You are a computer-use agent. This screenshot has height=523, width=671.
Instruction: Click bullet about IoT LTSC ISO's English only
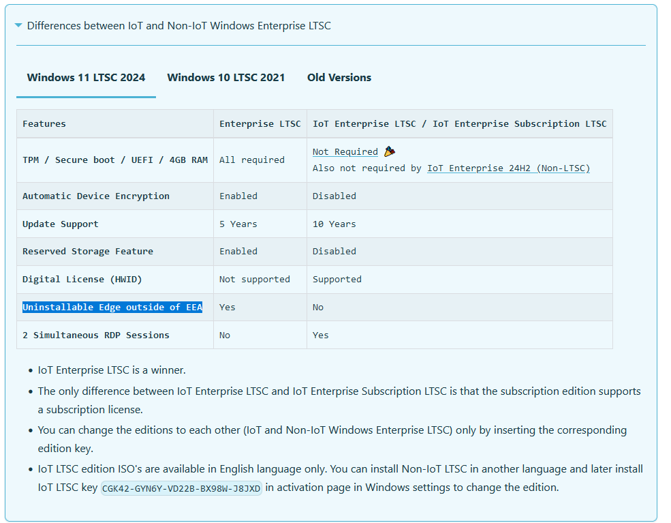tap(340, 478)
